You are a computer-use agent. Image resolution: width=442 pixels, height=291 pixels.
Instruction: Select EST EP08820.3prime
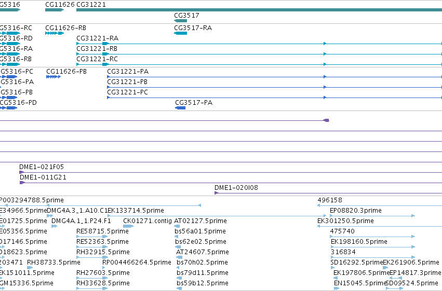point(356,211)
